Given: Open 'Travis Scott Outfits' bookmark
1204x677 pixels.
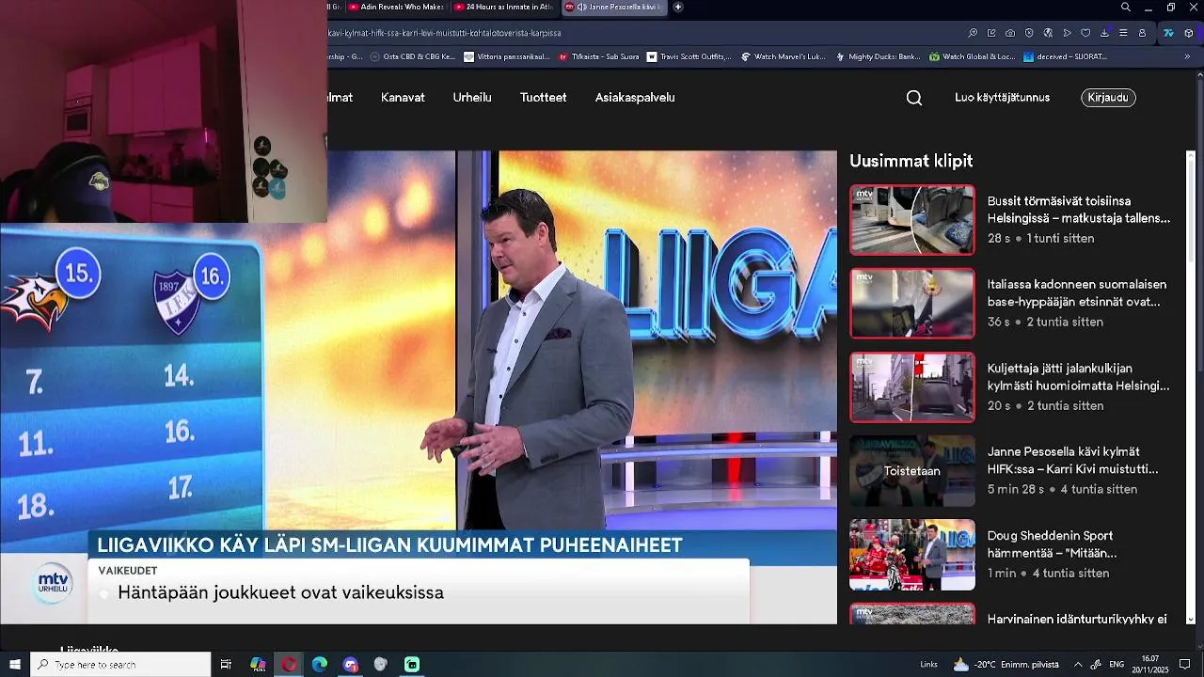Looking at the screenshot, I should click(x=689, y=56).
